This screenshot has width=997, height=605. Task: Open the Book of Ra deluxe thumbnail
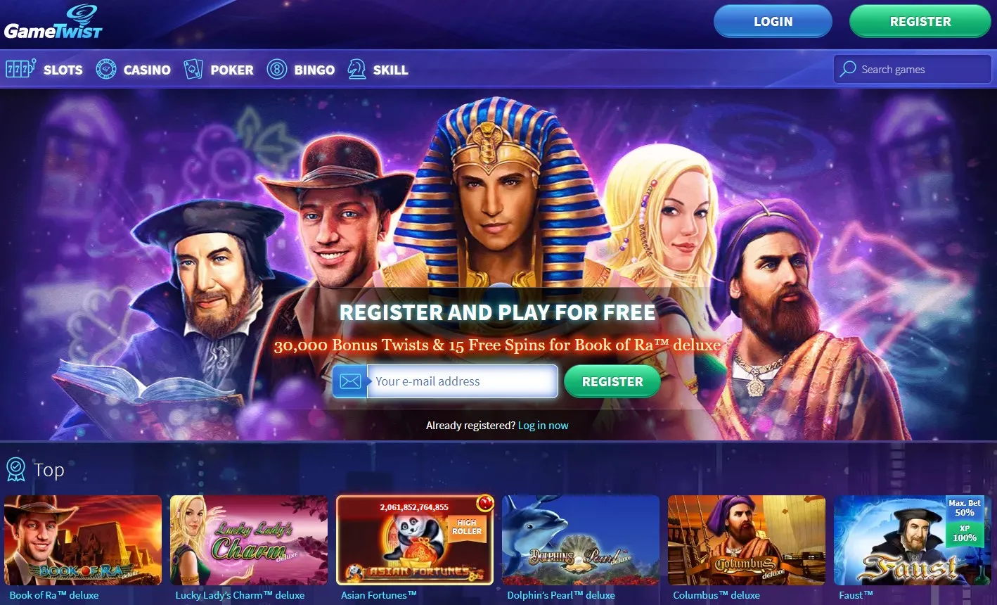tap(83, 540)
